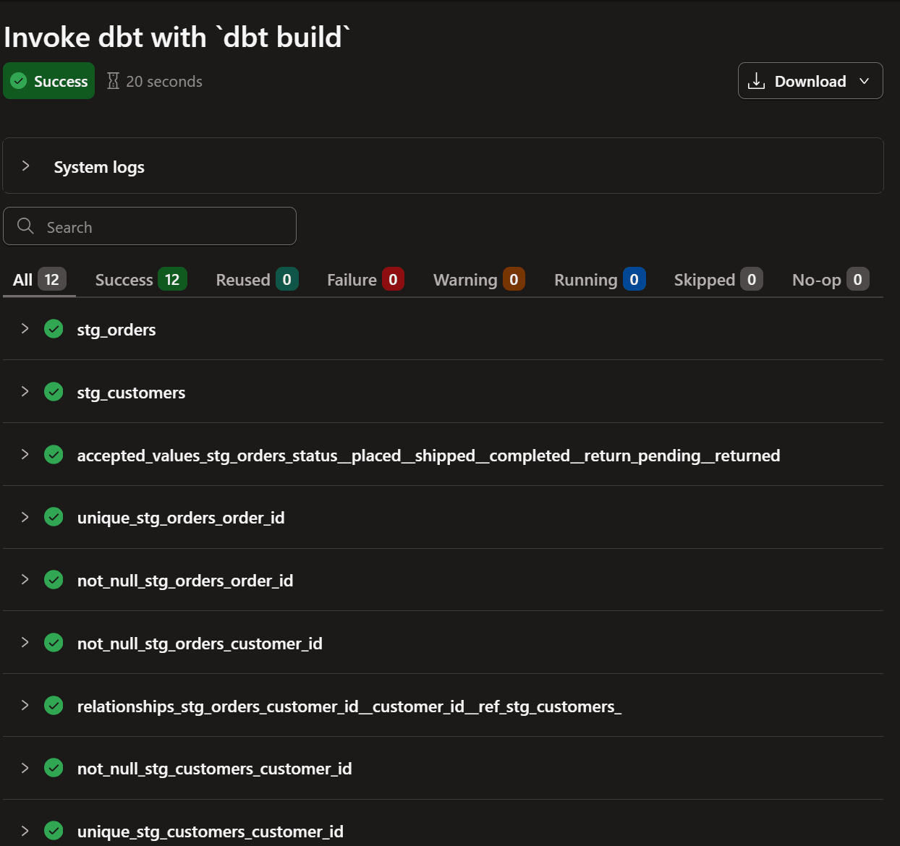
Task: Switch to the Warning tab
Action: [x=479, y=280]
